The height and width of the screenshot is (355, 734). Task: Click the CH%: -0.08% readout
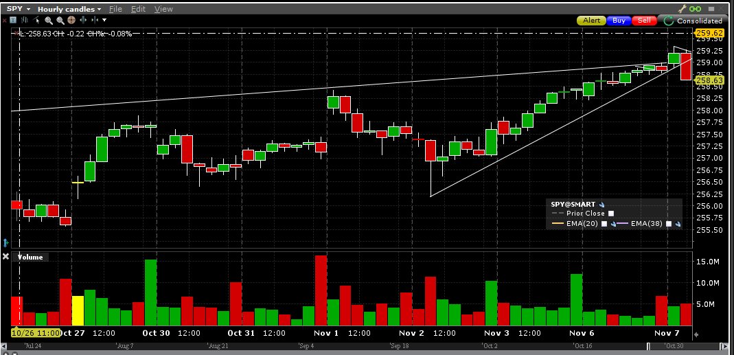109,34
